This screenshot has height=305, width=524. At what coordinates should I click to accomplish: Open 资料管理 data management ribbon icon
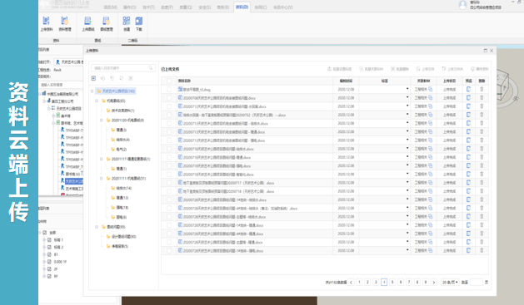[x=65, y=23]
